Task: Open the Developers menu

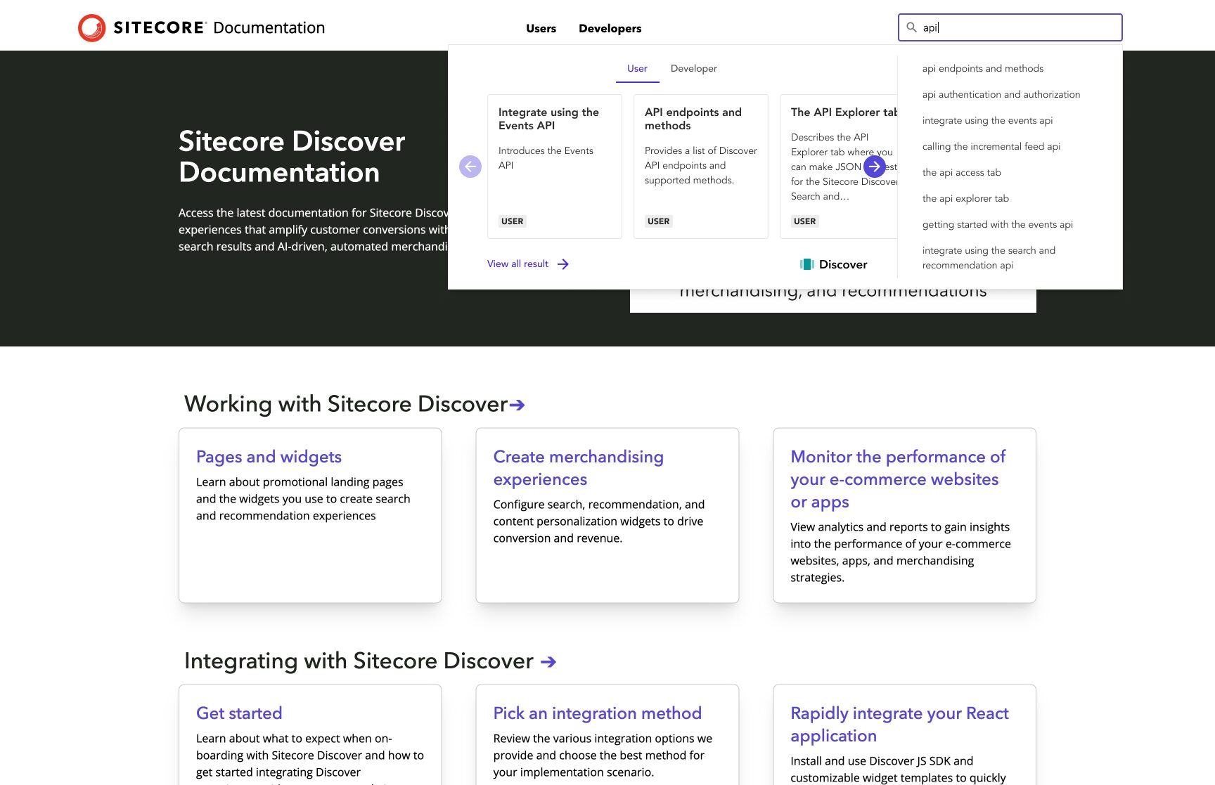Action: click(610, 28)
